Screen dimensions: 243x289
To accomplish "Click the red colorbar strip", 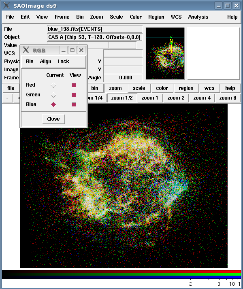I will [x=122, y=272].
